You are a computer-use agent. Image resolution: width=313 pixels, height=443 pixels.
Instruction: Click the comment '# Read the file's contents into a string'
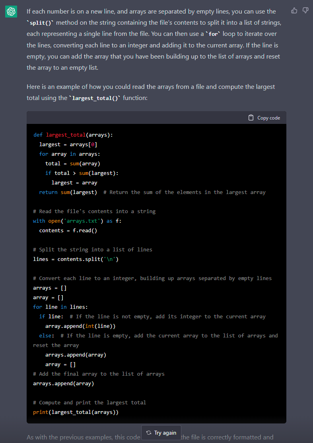point(94,211)
